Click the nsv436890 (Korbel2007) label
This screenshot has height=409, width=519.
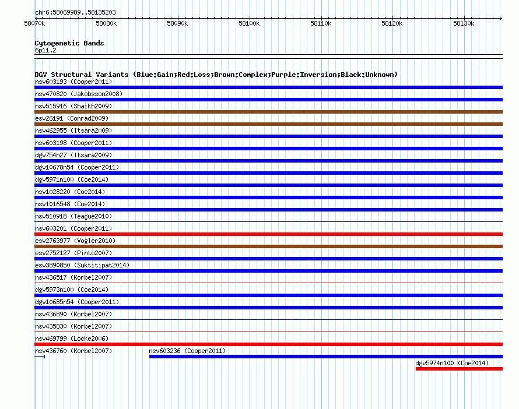pos(73,314)
